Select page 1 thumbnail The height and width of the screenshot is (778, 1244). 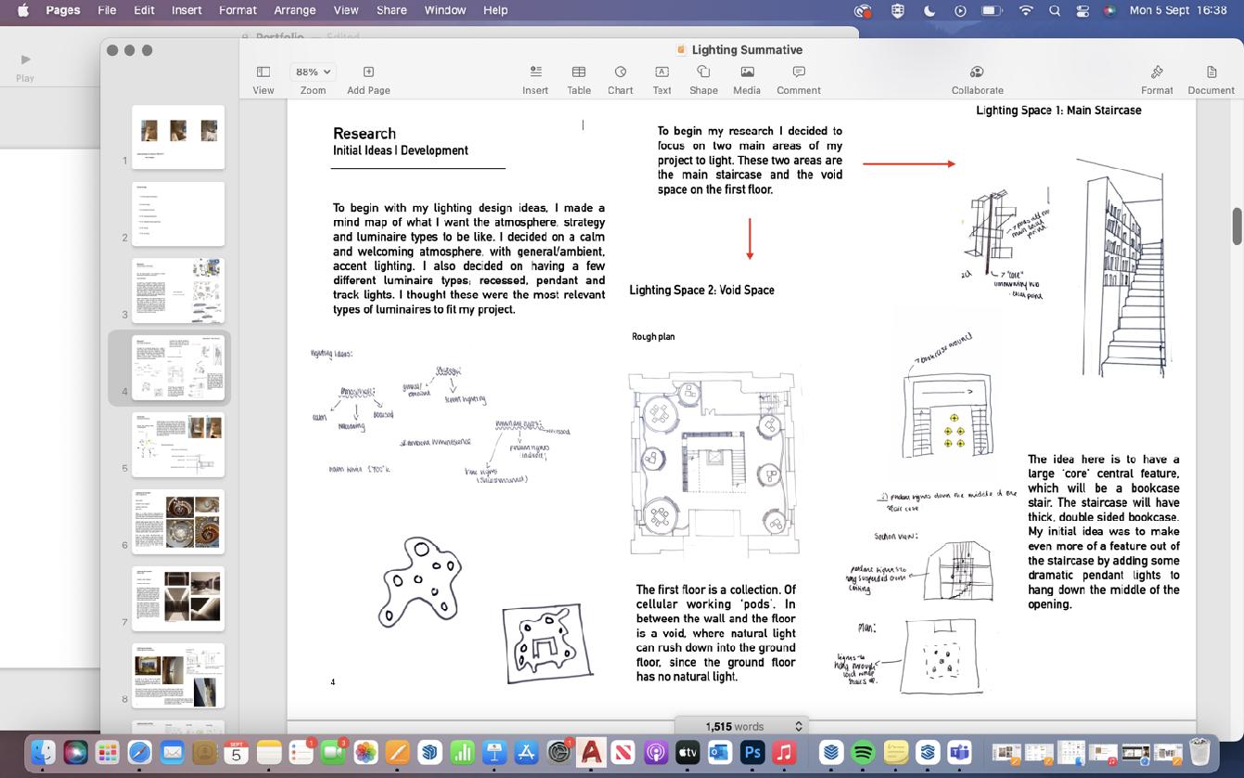pyautogui.click(x=178, y=136)
